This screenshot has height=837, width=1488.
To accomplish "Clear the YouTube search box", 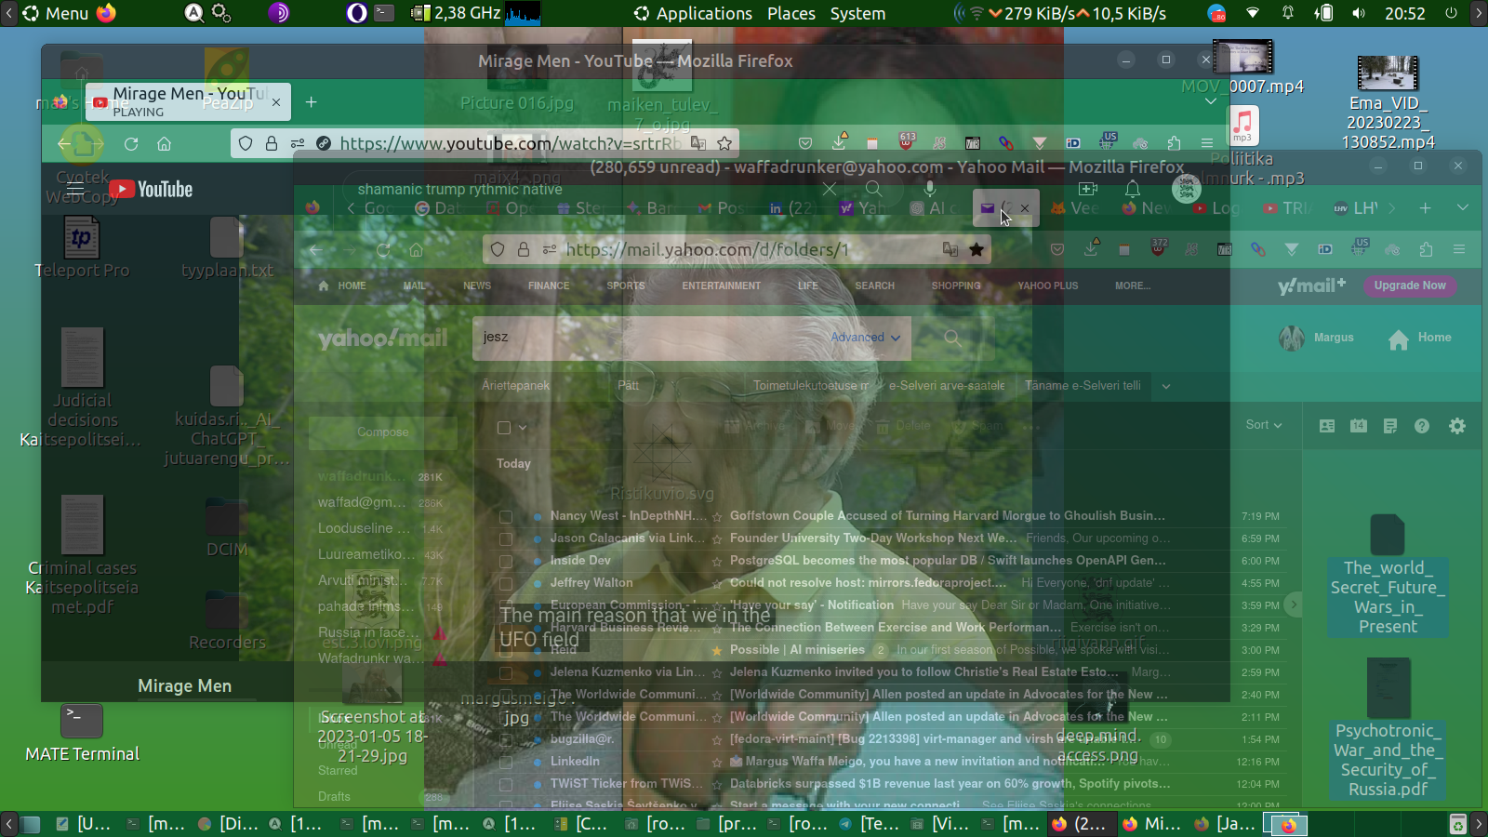I will tap(830, 190).
